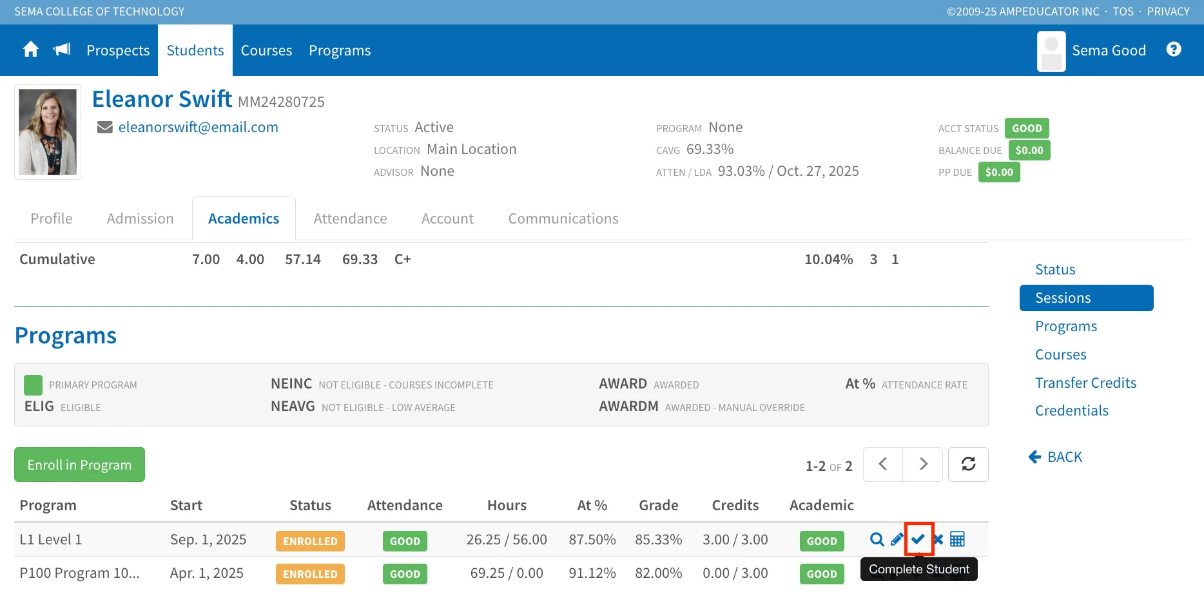Switch to the Attendance tab

pos(351,218)
